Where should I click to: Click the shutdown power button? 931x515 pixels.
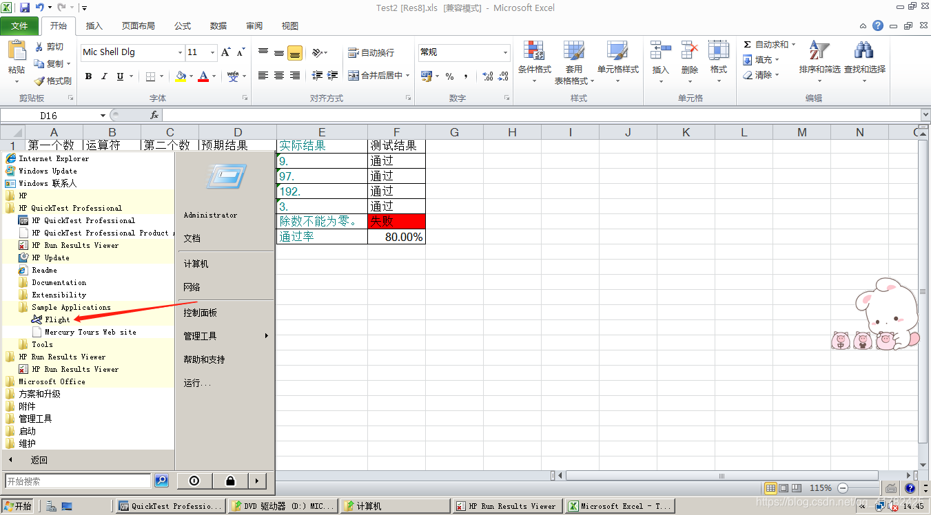click(194, 481)
